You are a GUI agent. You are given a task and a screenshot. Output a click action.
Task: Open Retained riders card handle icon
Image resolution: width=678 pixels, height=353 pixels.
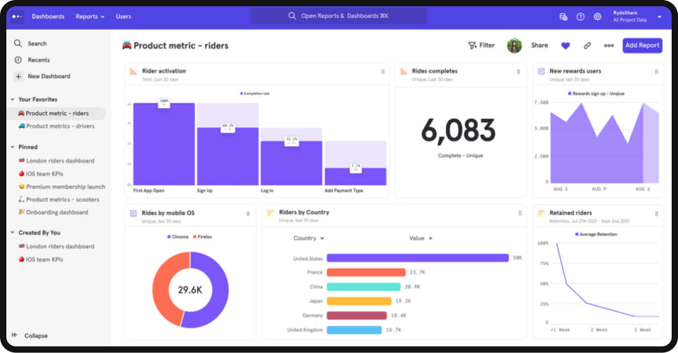click(656, 214)
